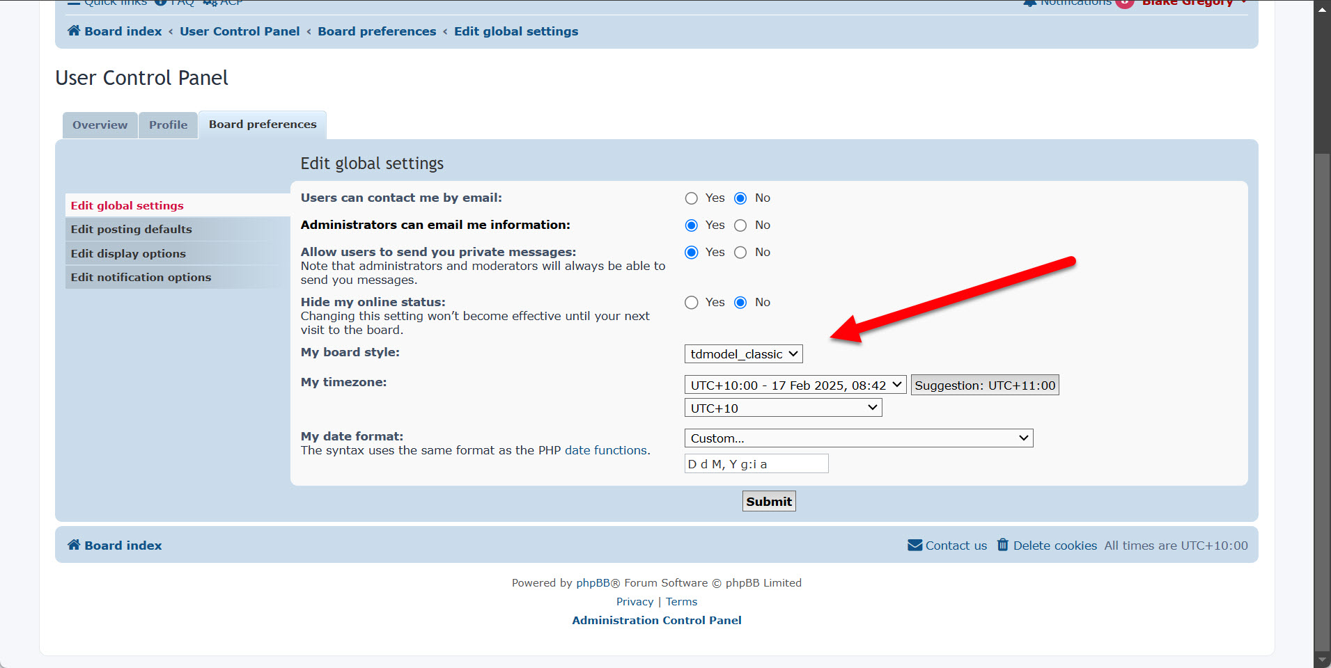Switch to the Overview tab
1331x668 pixels.
click(x=100, y=125)
